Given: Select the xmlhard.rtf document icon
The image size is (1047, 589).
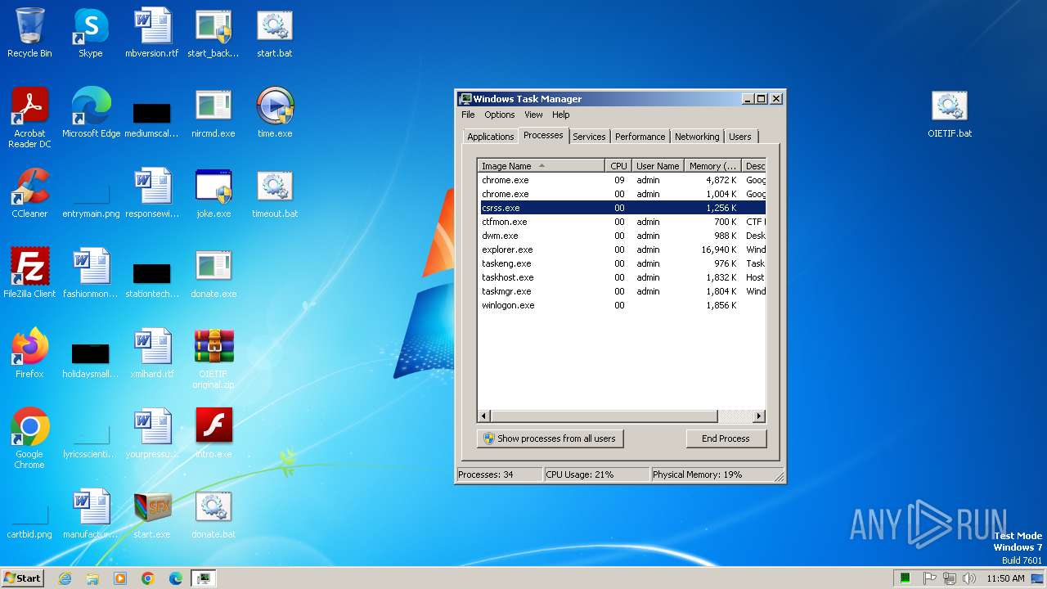Looking at the screenshot, I should tap(152, 353).
